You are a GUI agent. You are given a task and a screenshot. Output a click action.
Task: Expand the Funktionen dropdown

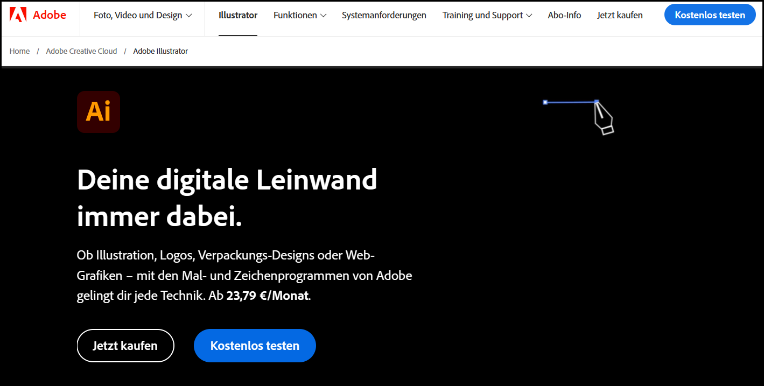pos(300,15)
